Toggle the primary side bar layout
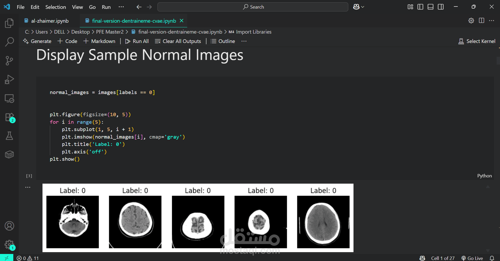The height and width of the screenshot is (261, 500). tap(420, 7)
